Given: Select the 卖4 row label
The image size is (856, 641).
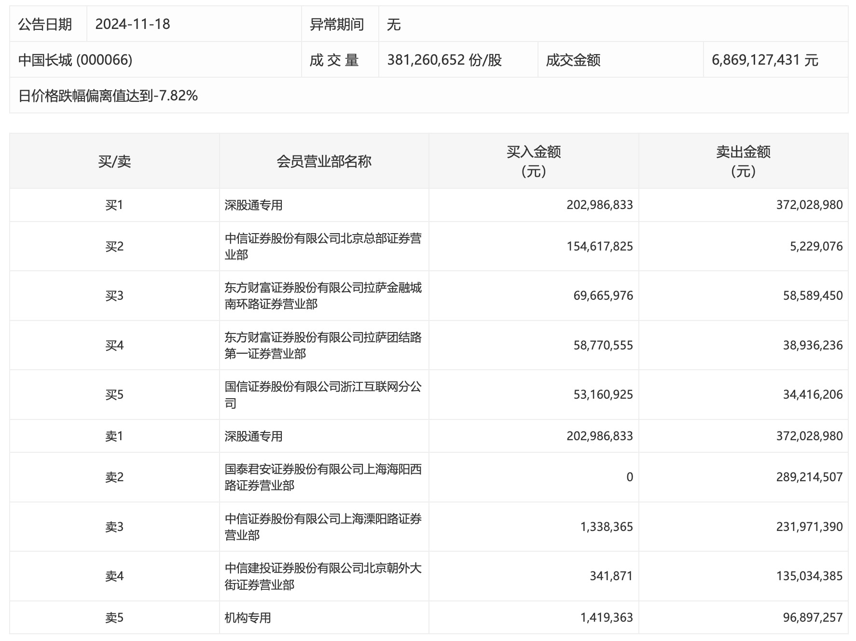Looking at the screenshot, I should pyautogui.click(x=114, y=576).
